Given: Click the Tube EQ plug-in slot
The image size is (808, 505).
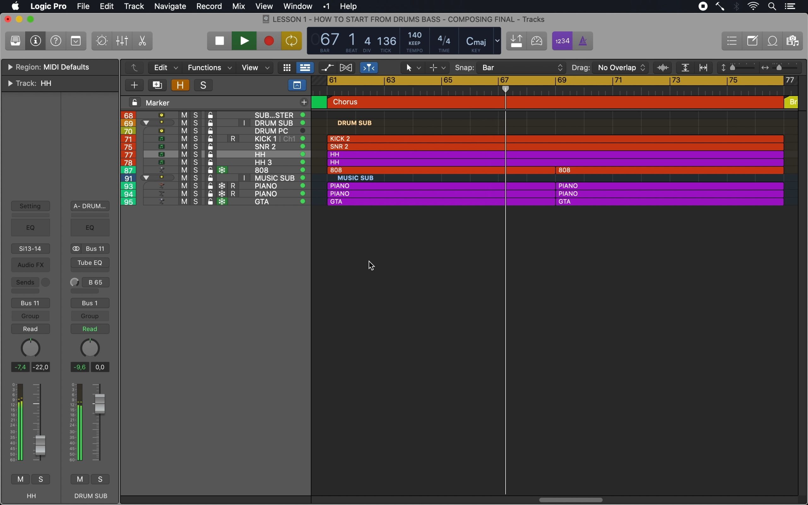Looking at the screenshot, I should [x=90, y=263].
